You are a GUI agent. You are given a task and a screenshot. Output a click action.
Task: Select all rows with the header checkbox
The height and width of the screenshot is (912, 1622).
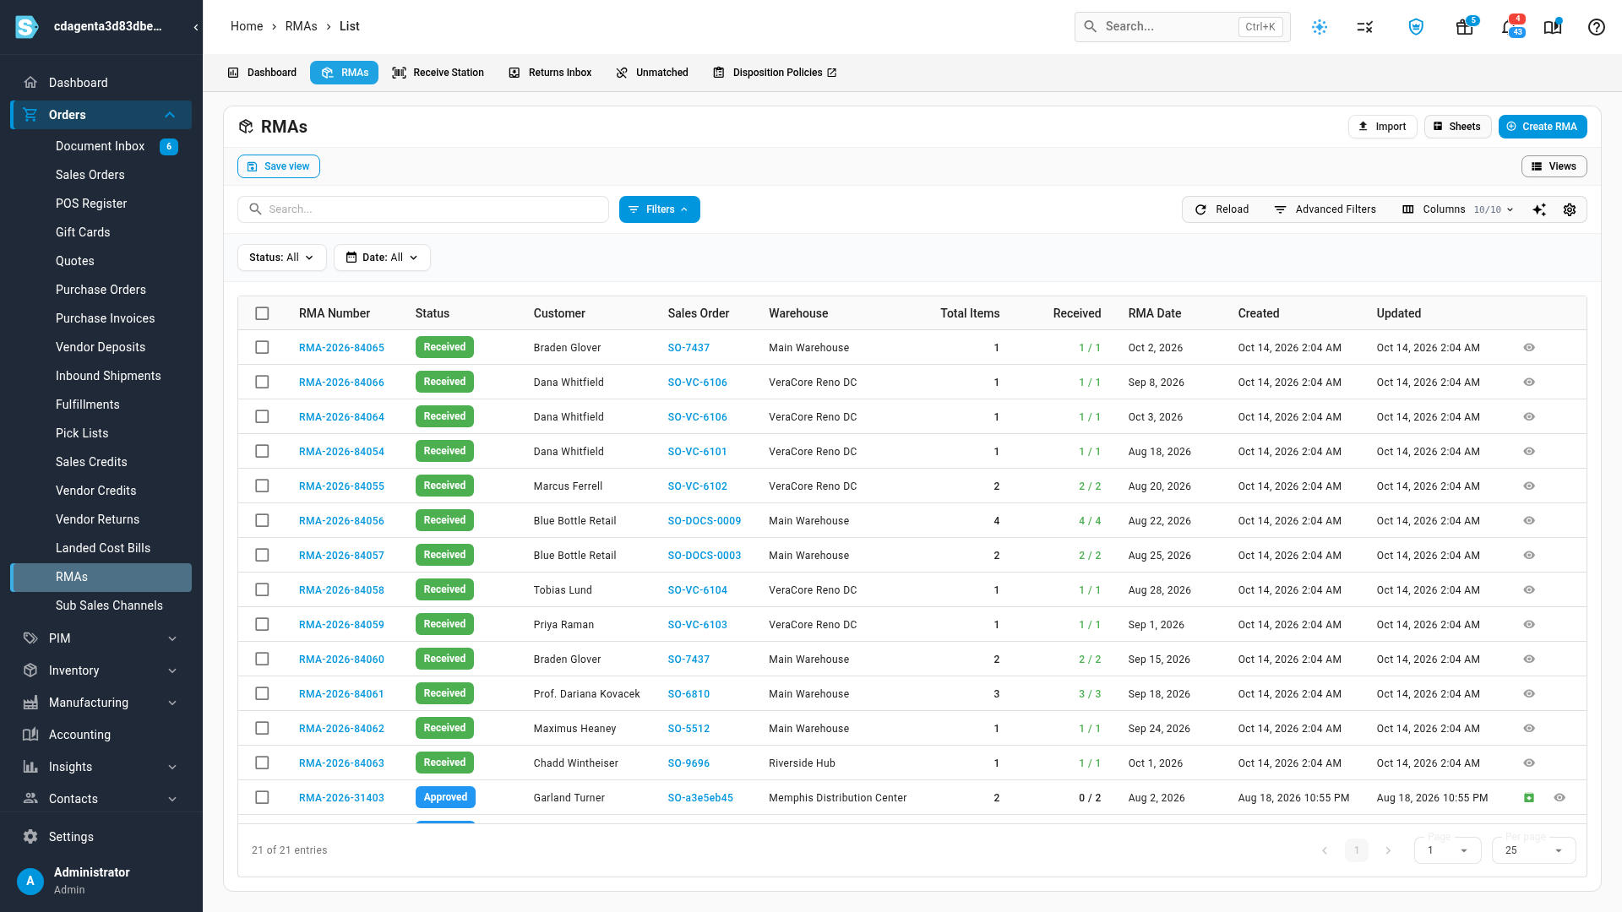click(262, 313)
